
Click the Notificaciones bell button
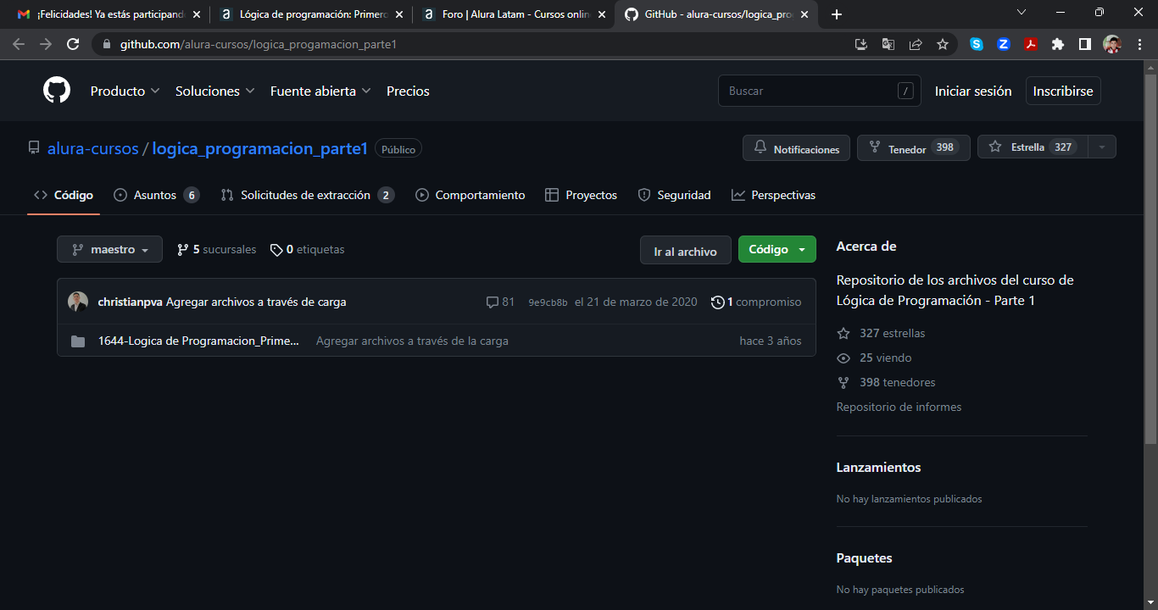pos(797,147)
